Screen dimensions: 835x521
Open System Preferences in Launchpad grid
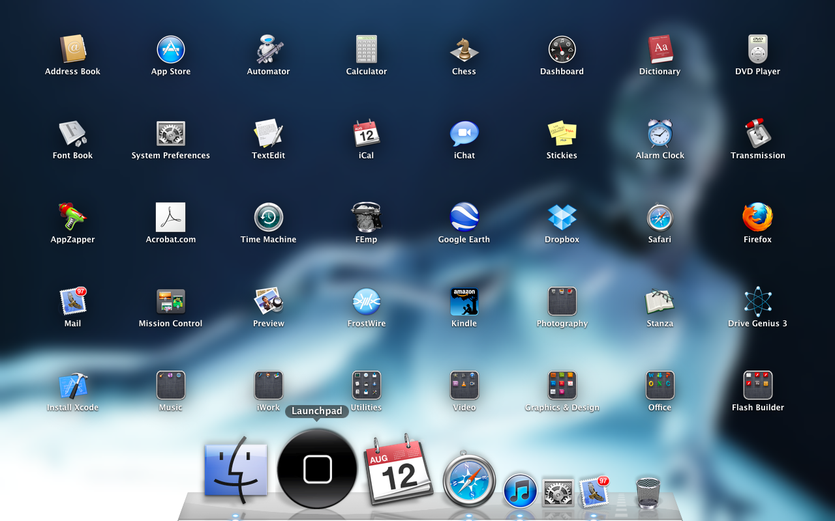171,134
